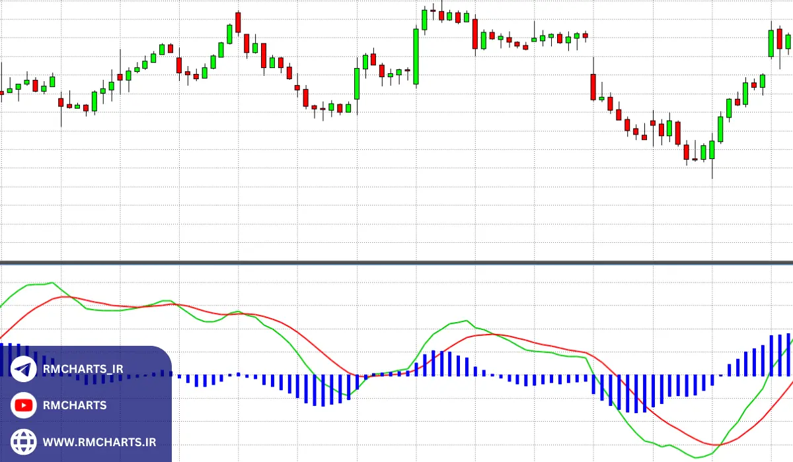Click the red signal line's peak at upper left
This screenshot has width=793, height=462.
(x=64, y=297)
